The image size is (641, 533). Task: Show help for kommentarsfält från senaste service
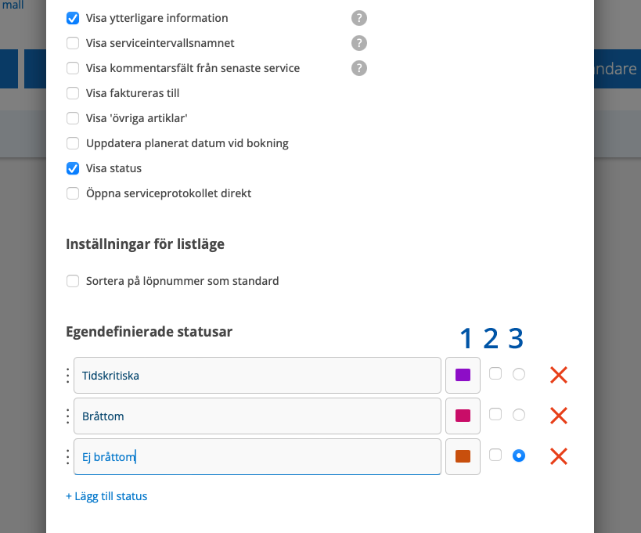pos(359,68)
